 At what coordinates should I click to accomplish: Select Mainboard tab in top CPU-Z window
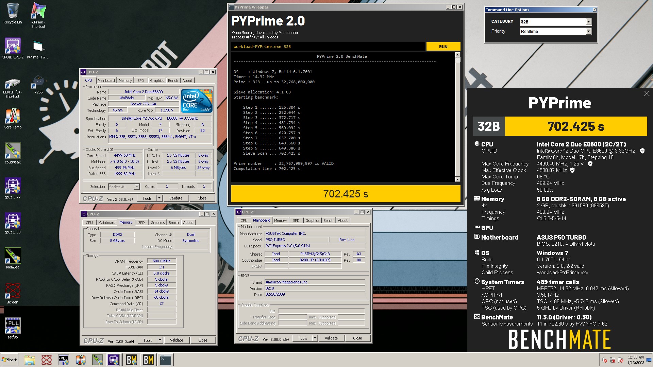tap(106, 81)
